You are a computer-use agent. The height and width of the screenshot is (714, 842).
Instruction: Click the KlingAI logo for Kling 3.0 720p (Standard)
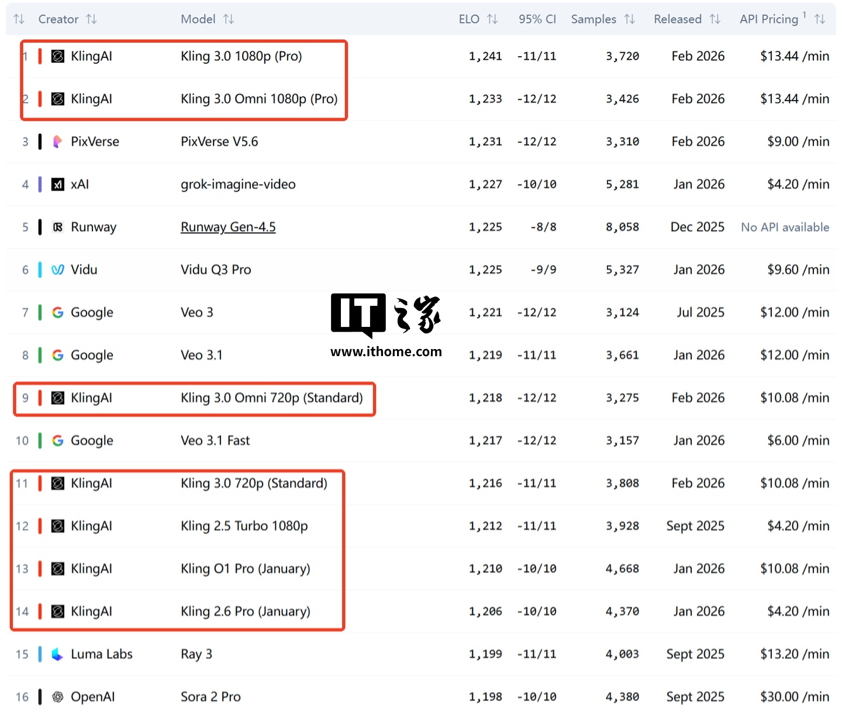tap(58, 483)
